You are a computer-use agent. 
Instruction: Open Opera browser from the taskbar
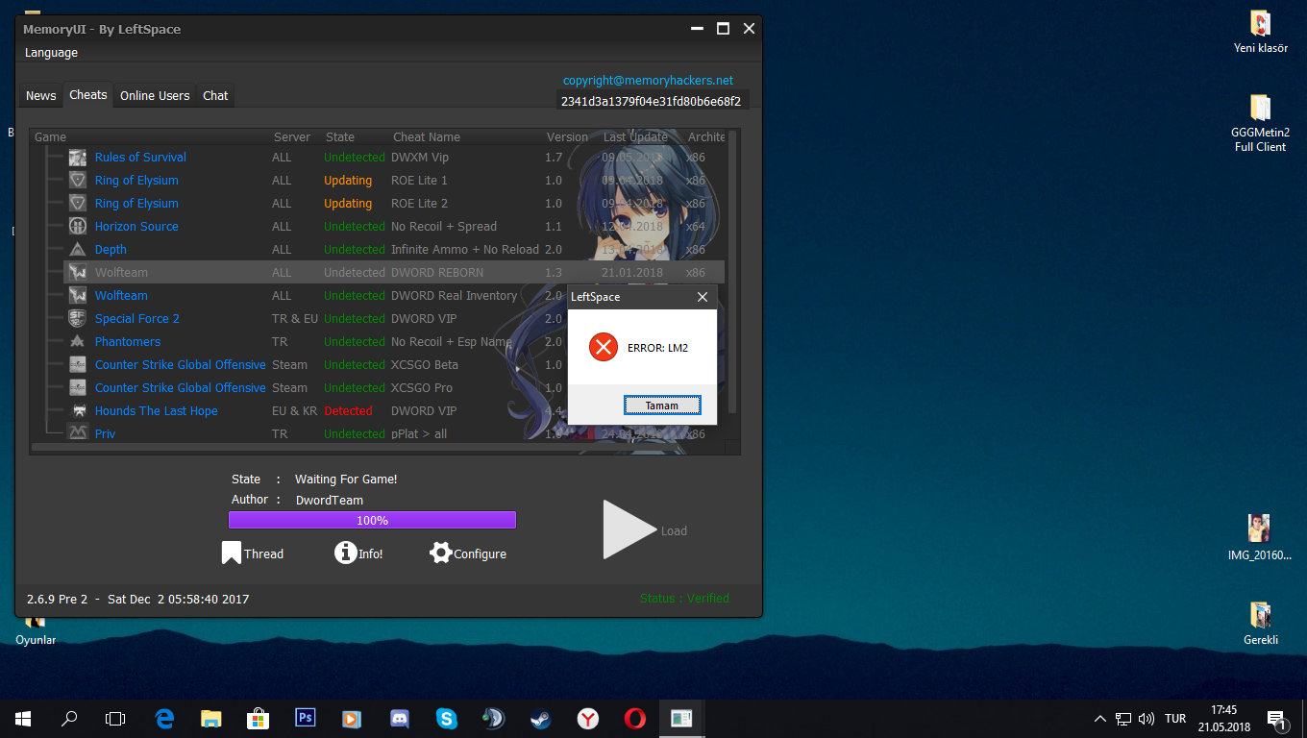tap(634, 718)
